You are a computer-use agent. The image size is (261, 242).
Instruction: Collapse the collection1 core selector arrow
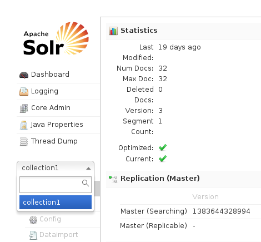pyautogui.click(x=88, y=169)
